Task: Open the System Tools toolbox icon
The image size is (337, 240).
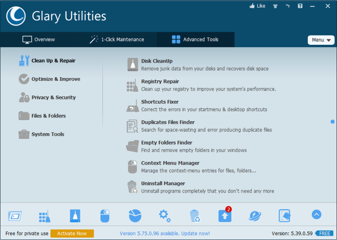Action: click(23, 134)
